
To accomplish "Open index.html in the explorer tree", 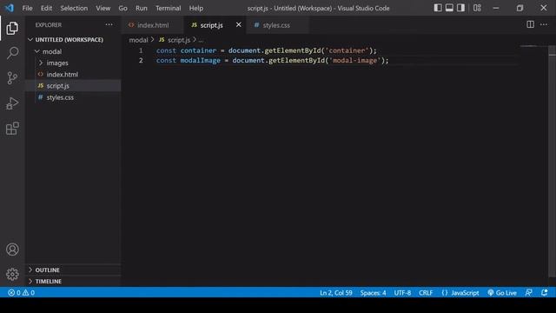I will 62,75.
